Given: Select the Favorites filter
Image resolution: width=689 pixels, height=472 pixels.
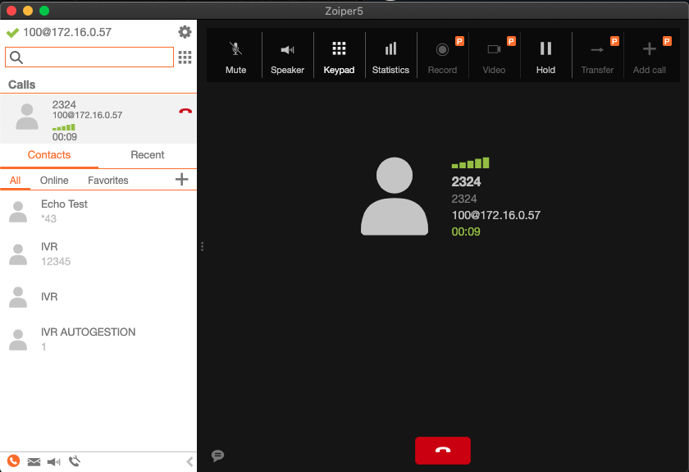Looking at the screenshot, I should [108, 181].
